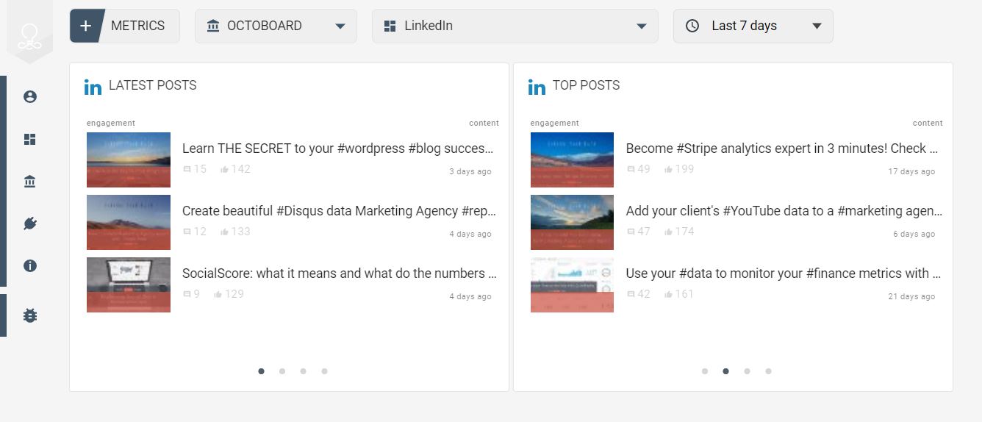
Task: Open the SocialScore post laptop thumbnail
Action: [129, 285]
